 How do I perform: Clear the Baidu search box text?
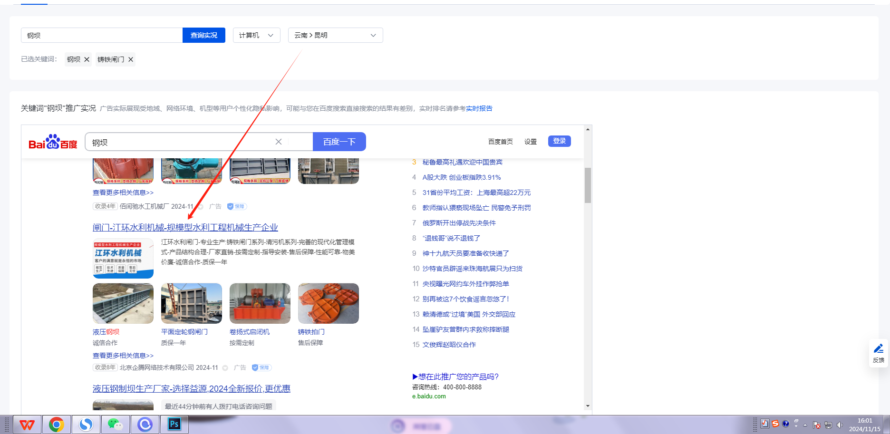(x=279, y=142)
